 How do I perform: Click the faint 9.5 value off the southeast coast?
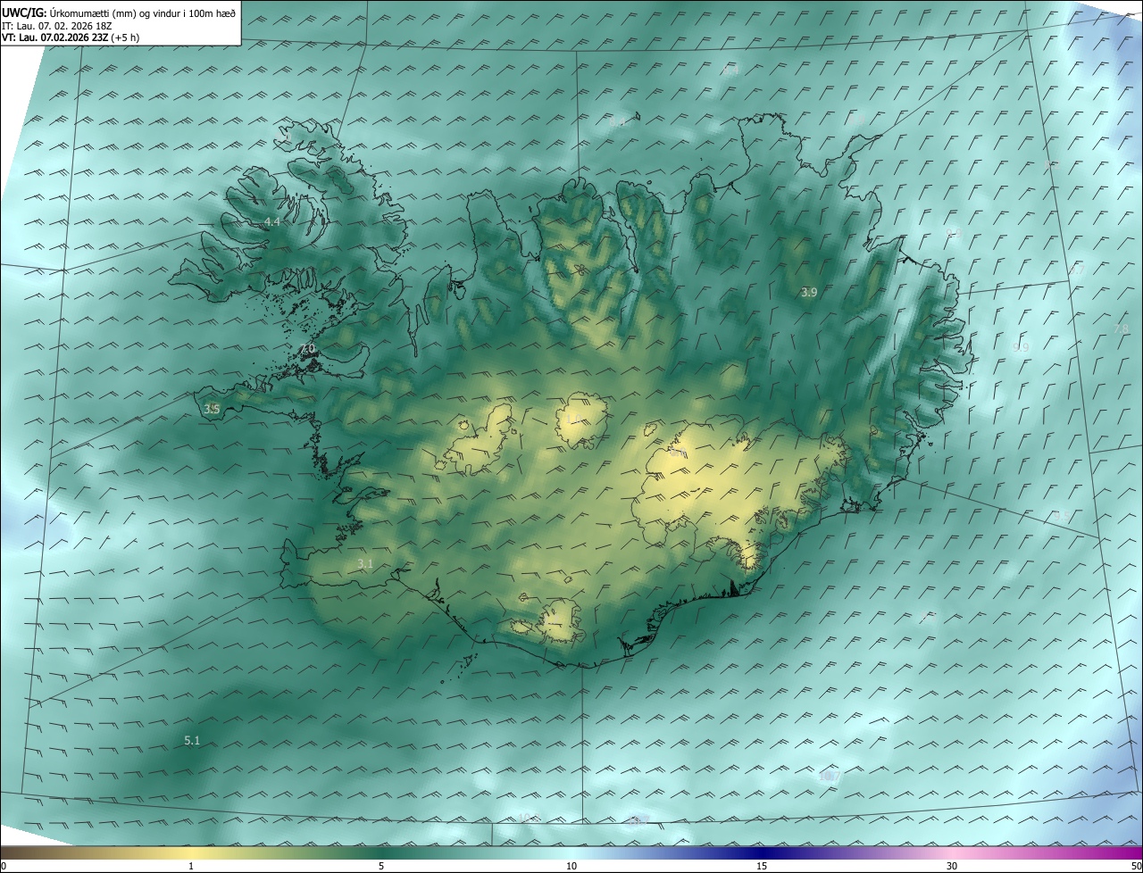click(x=1061, y=515)
